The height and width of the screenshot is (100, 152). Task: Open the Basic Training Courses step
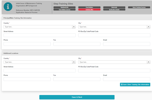(139, 7)
